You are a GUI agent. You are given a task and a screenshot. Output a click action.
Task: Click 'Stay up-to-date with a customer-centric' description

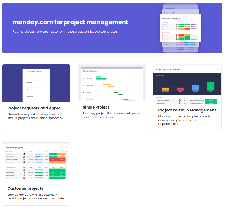tap(36, 196)
